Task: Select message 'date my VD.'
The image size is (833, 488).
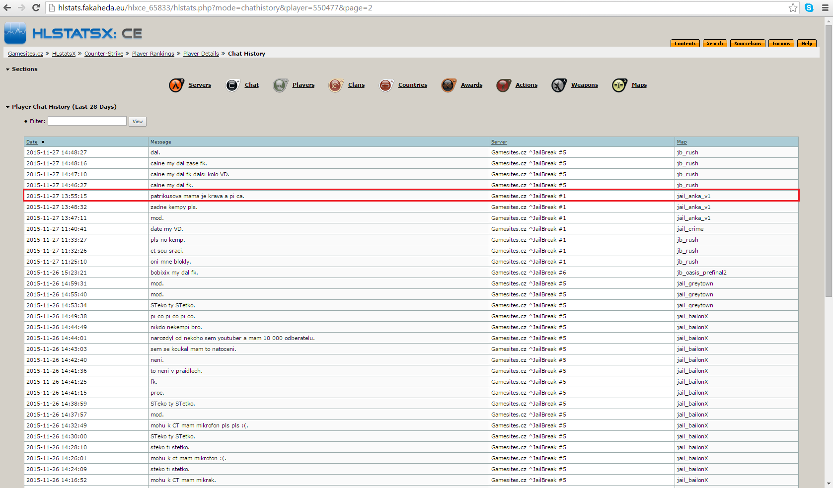Action: coord(167,229)
